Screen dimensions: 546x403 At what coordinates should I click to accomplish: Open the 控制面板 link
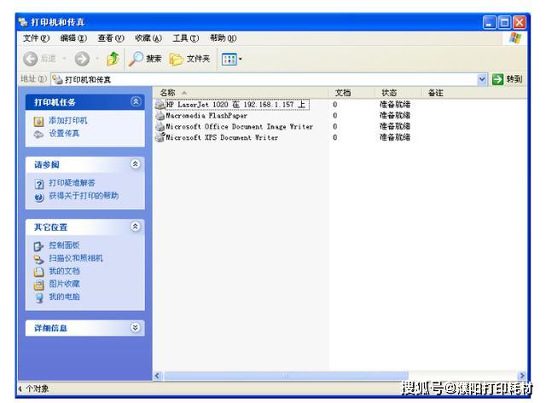(64, 245)
